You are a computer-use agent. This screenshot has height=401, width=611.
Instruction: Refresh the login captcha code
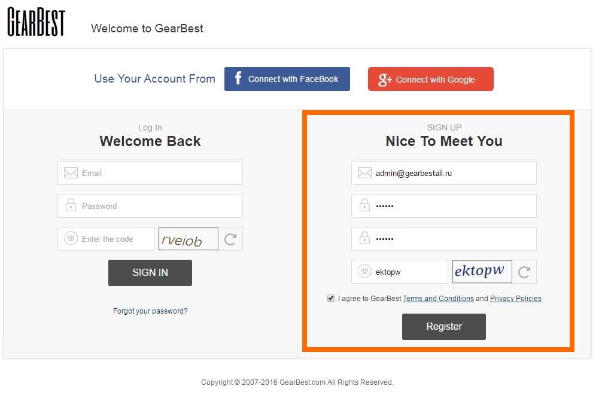[230, 239]
